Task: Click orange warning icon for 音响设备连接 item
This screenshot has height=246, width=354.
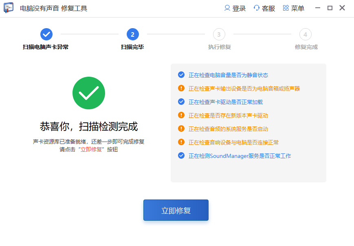Action: click(181, 142)
